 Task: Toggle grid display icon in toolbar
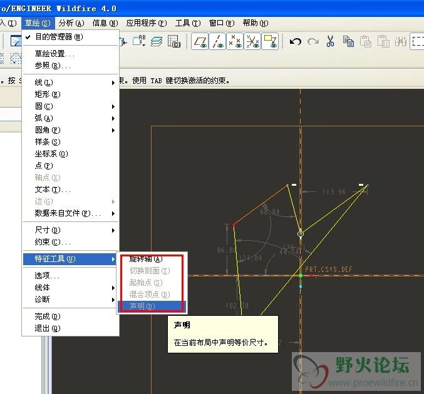pyautogui.click(x=235, y=41)
